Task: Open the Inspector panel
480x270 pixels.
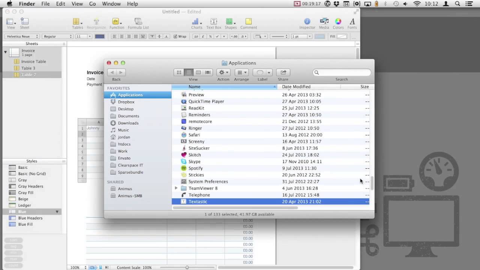Action: [x=307, y=24]
